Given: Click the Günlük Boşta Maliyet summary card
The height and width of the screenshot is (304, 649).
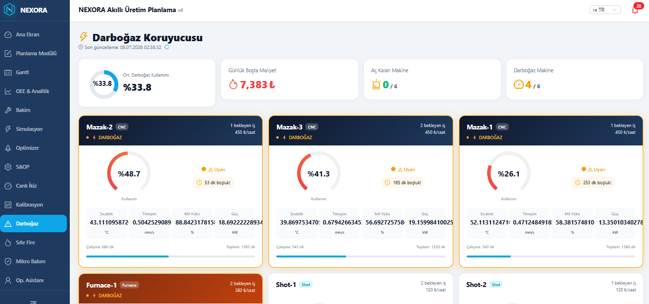Looking at the screenshot, I should [x=289, y=80].
